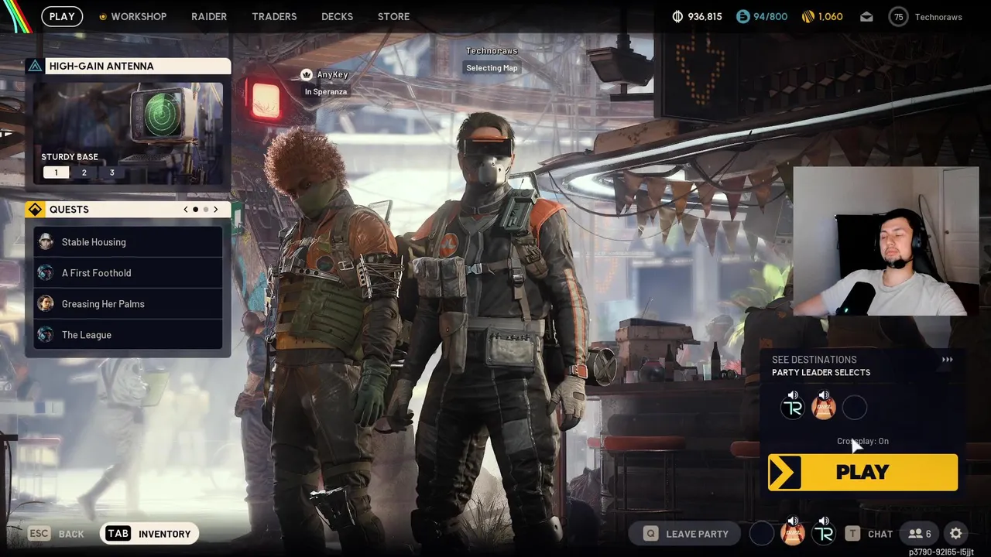The width and height of the screenshot is (991, 557).
Task: Click Leave Party button
Action: pos(686,534)
